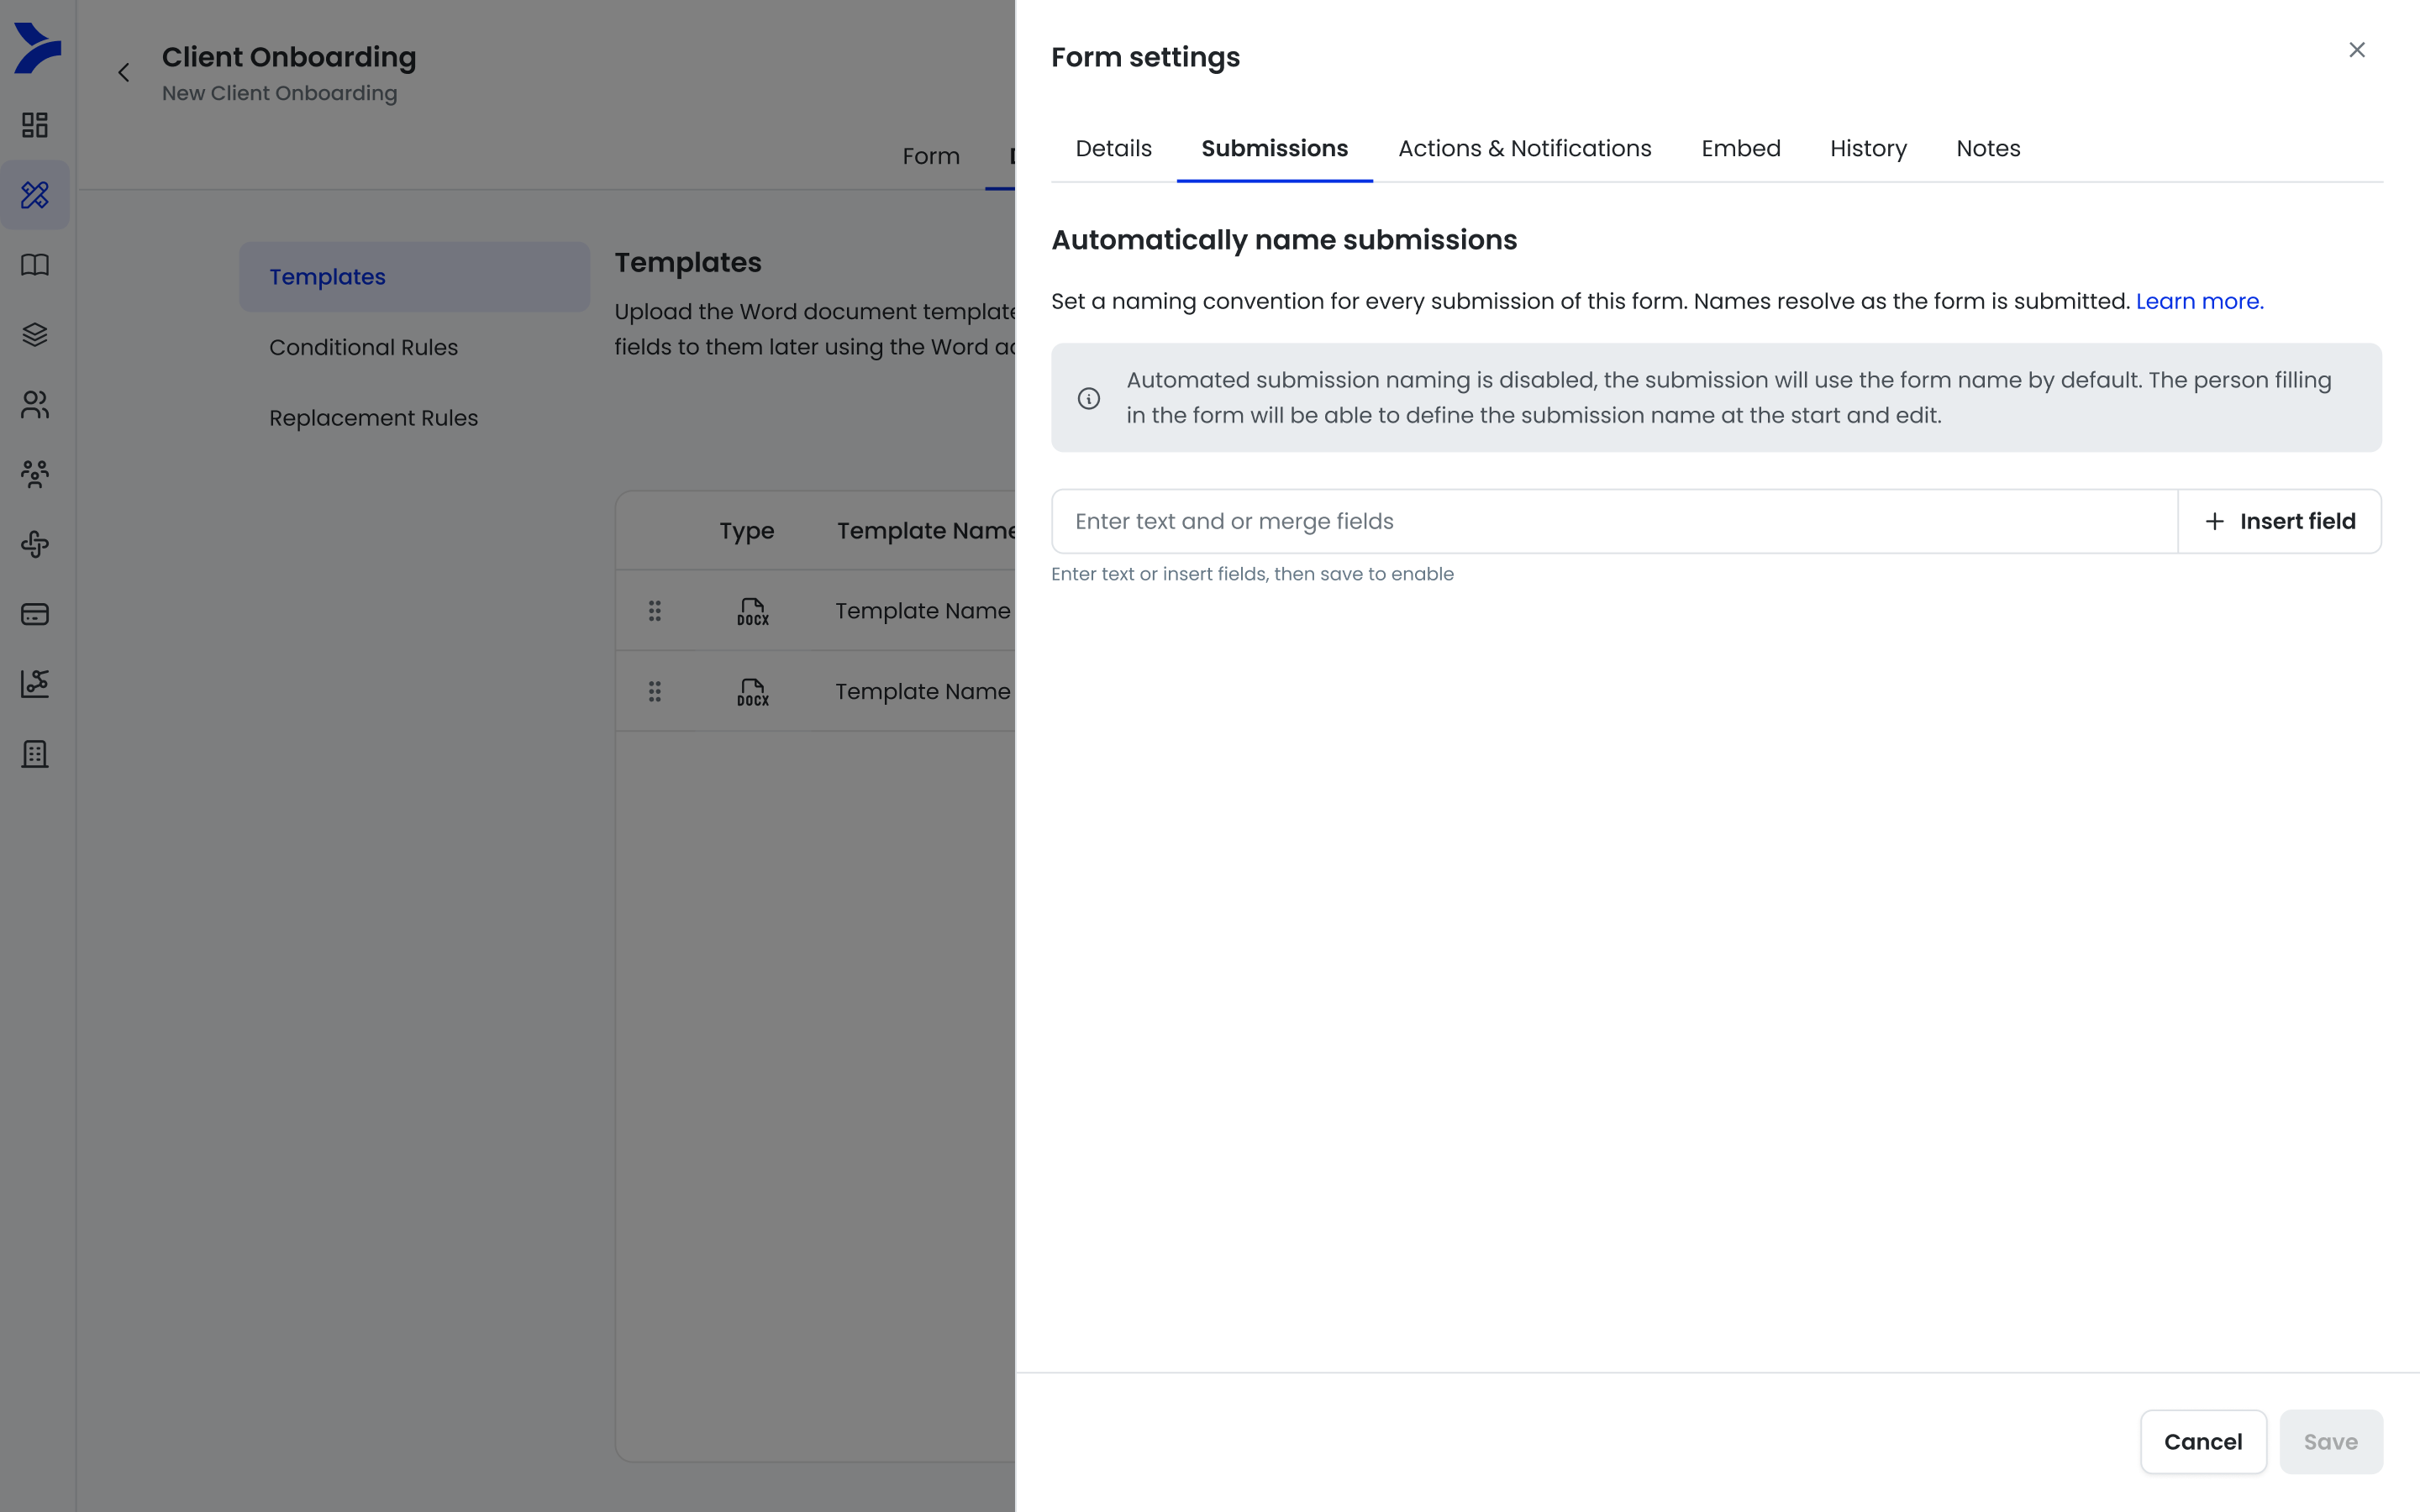Switch to the Details tab
The height and width of the screenshot is (1512, 2420).
point(1113,148)
